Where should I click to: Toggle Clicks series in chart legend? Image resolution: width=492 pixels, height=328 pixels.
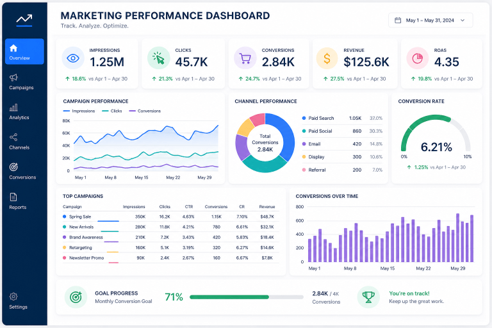pos(112,111)
